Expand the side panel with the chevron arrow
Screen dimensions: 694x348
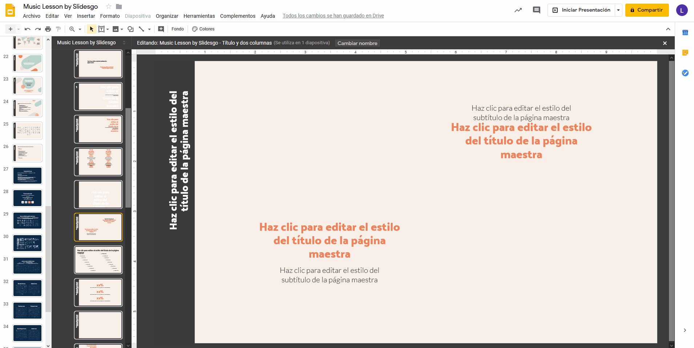tap(685, 330)
